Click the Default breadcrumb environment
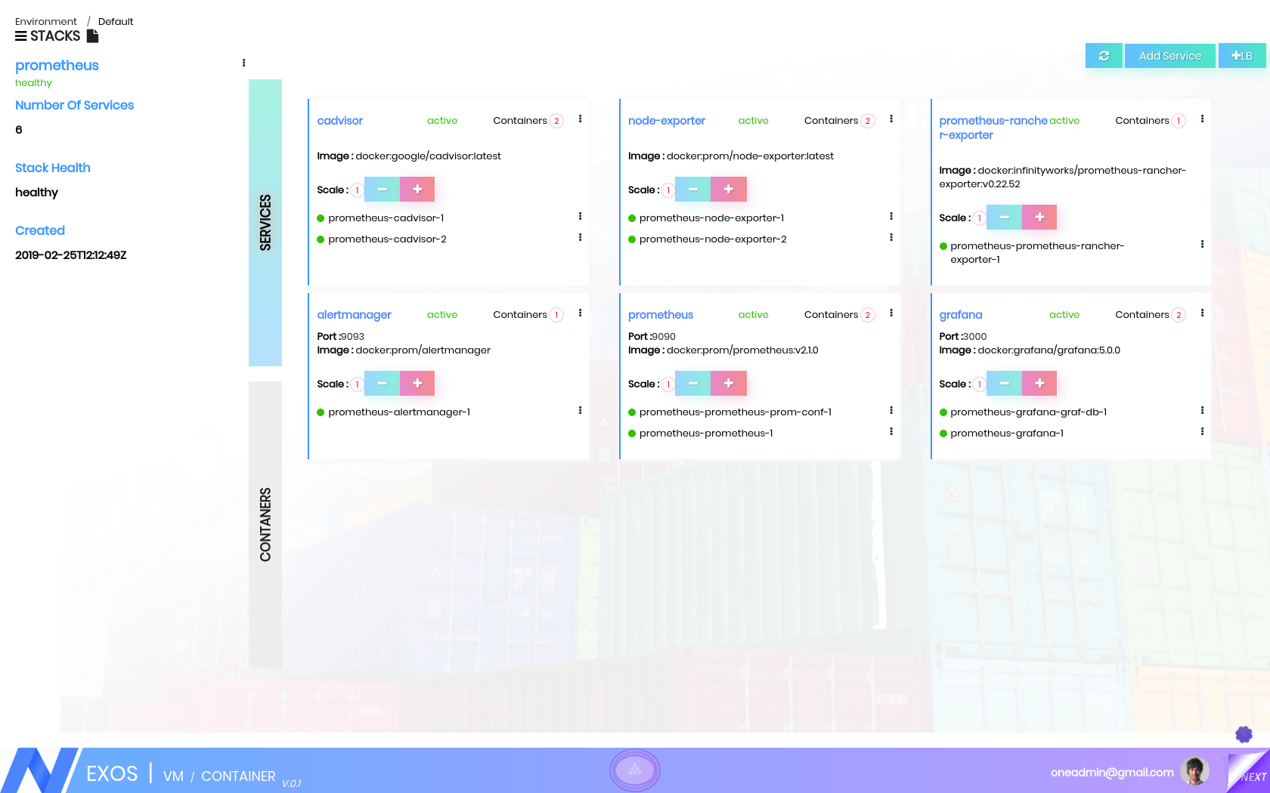1270x793 pixels. (x=116, y=21)
